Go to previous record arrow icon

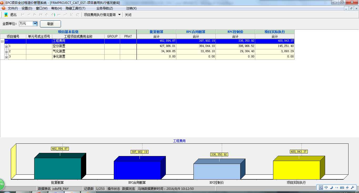point(29,15)
